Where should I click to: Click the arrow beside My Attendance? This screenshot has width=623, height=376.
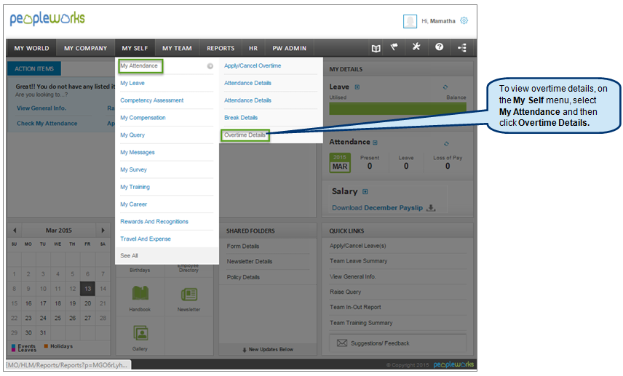210,66
